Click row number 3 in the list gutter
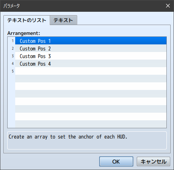 pyautogui.click(x=13, y=56)
